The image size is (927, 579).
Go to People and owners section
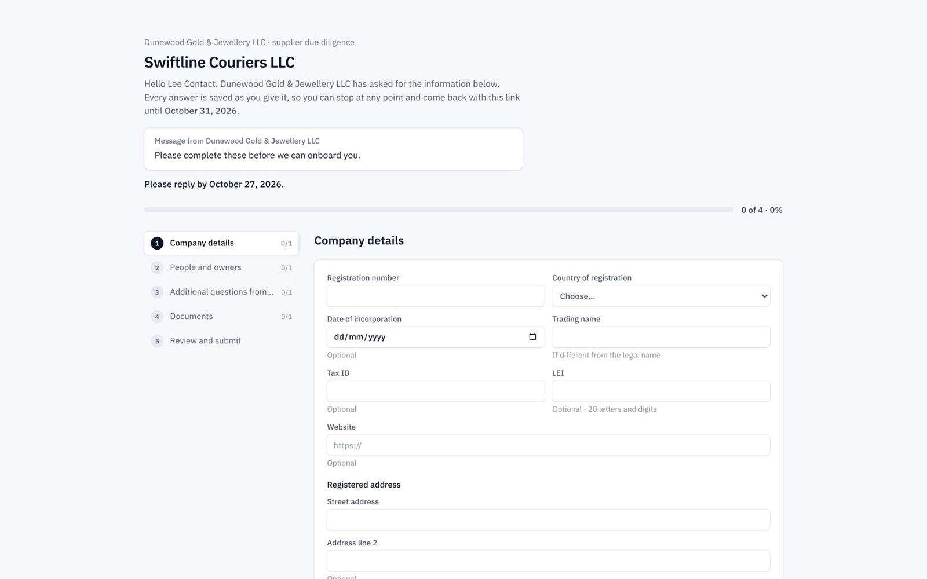point(221,267)
